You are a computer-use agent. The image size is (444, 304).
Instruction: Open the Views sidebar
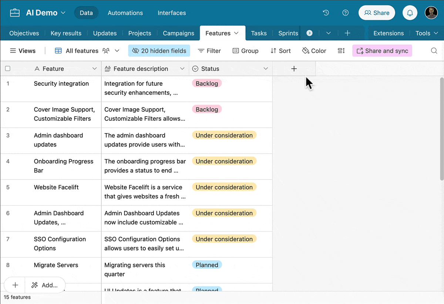[x=22, y=51]
